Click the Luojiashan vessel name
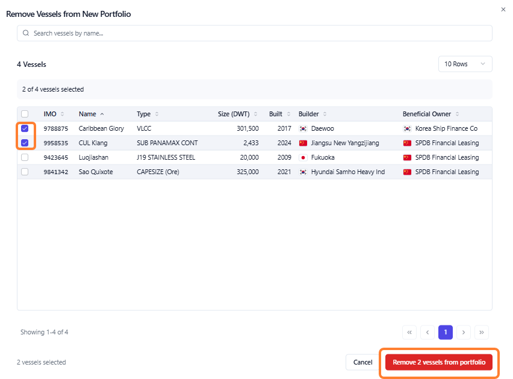Viewport: 513px width, 379px height. 93,157
